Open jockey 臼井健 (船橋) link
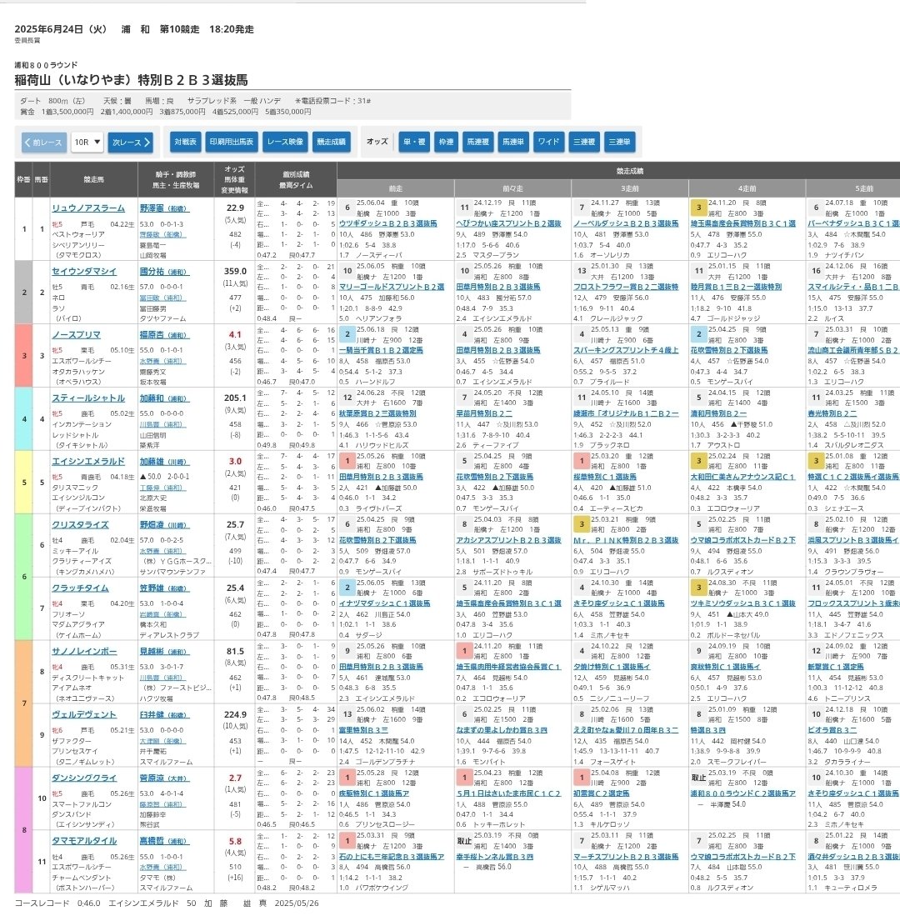The height and width of the screenshot is (921, 900). click(x=164, y=714)
